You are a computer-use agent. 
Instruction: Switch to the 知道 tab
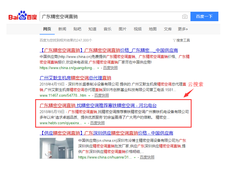click(x=92, y=29)
